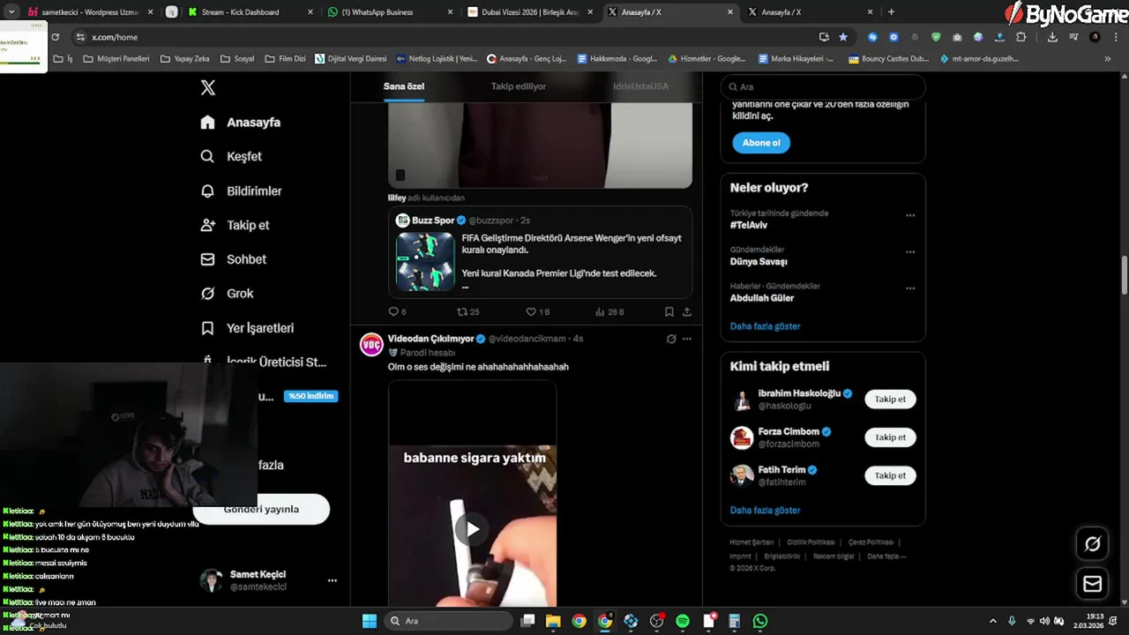The image size is (1129, 635).
Task: Click reply icon on Buzz Spor post
Action: [x=393, y=311]
